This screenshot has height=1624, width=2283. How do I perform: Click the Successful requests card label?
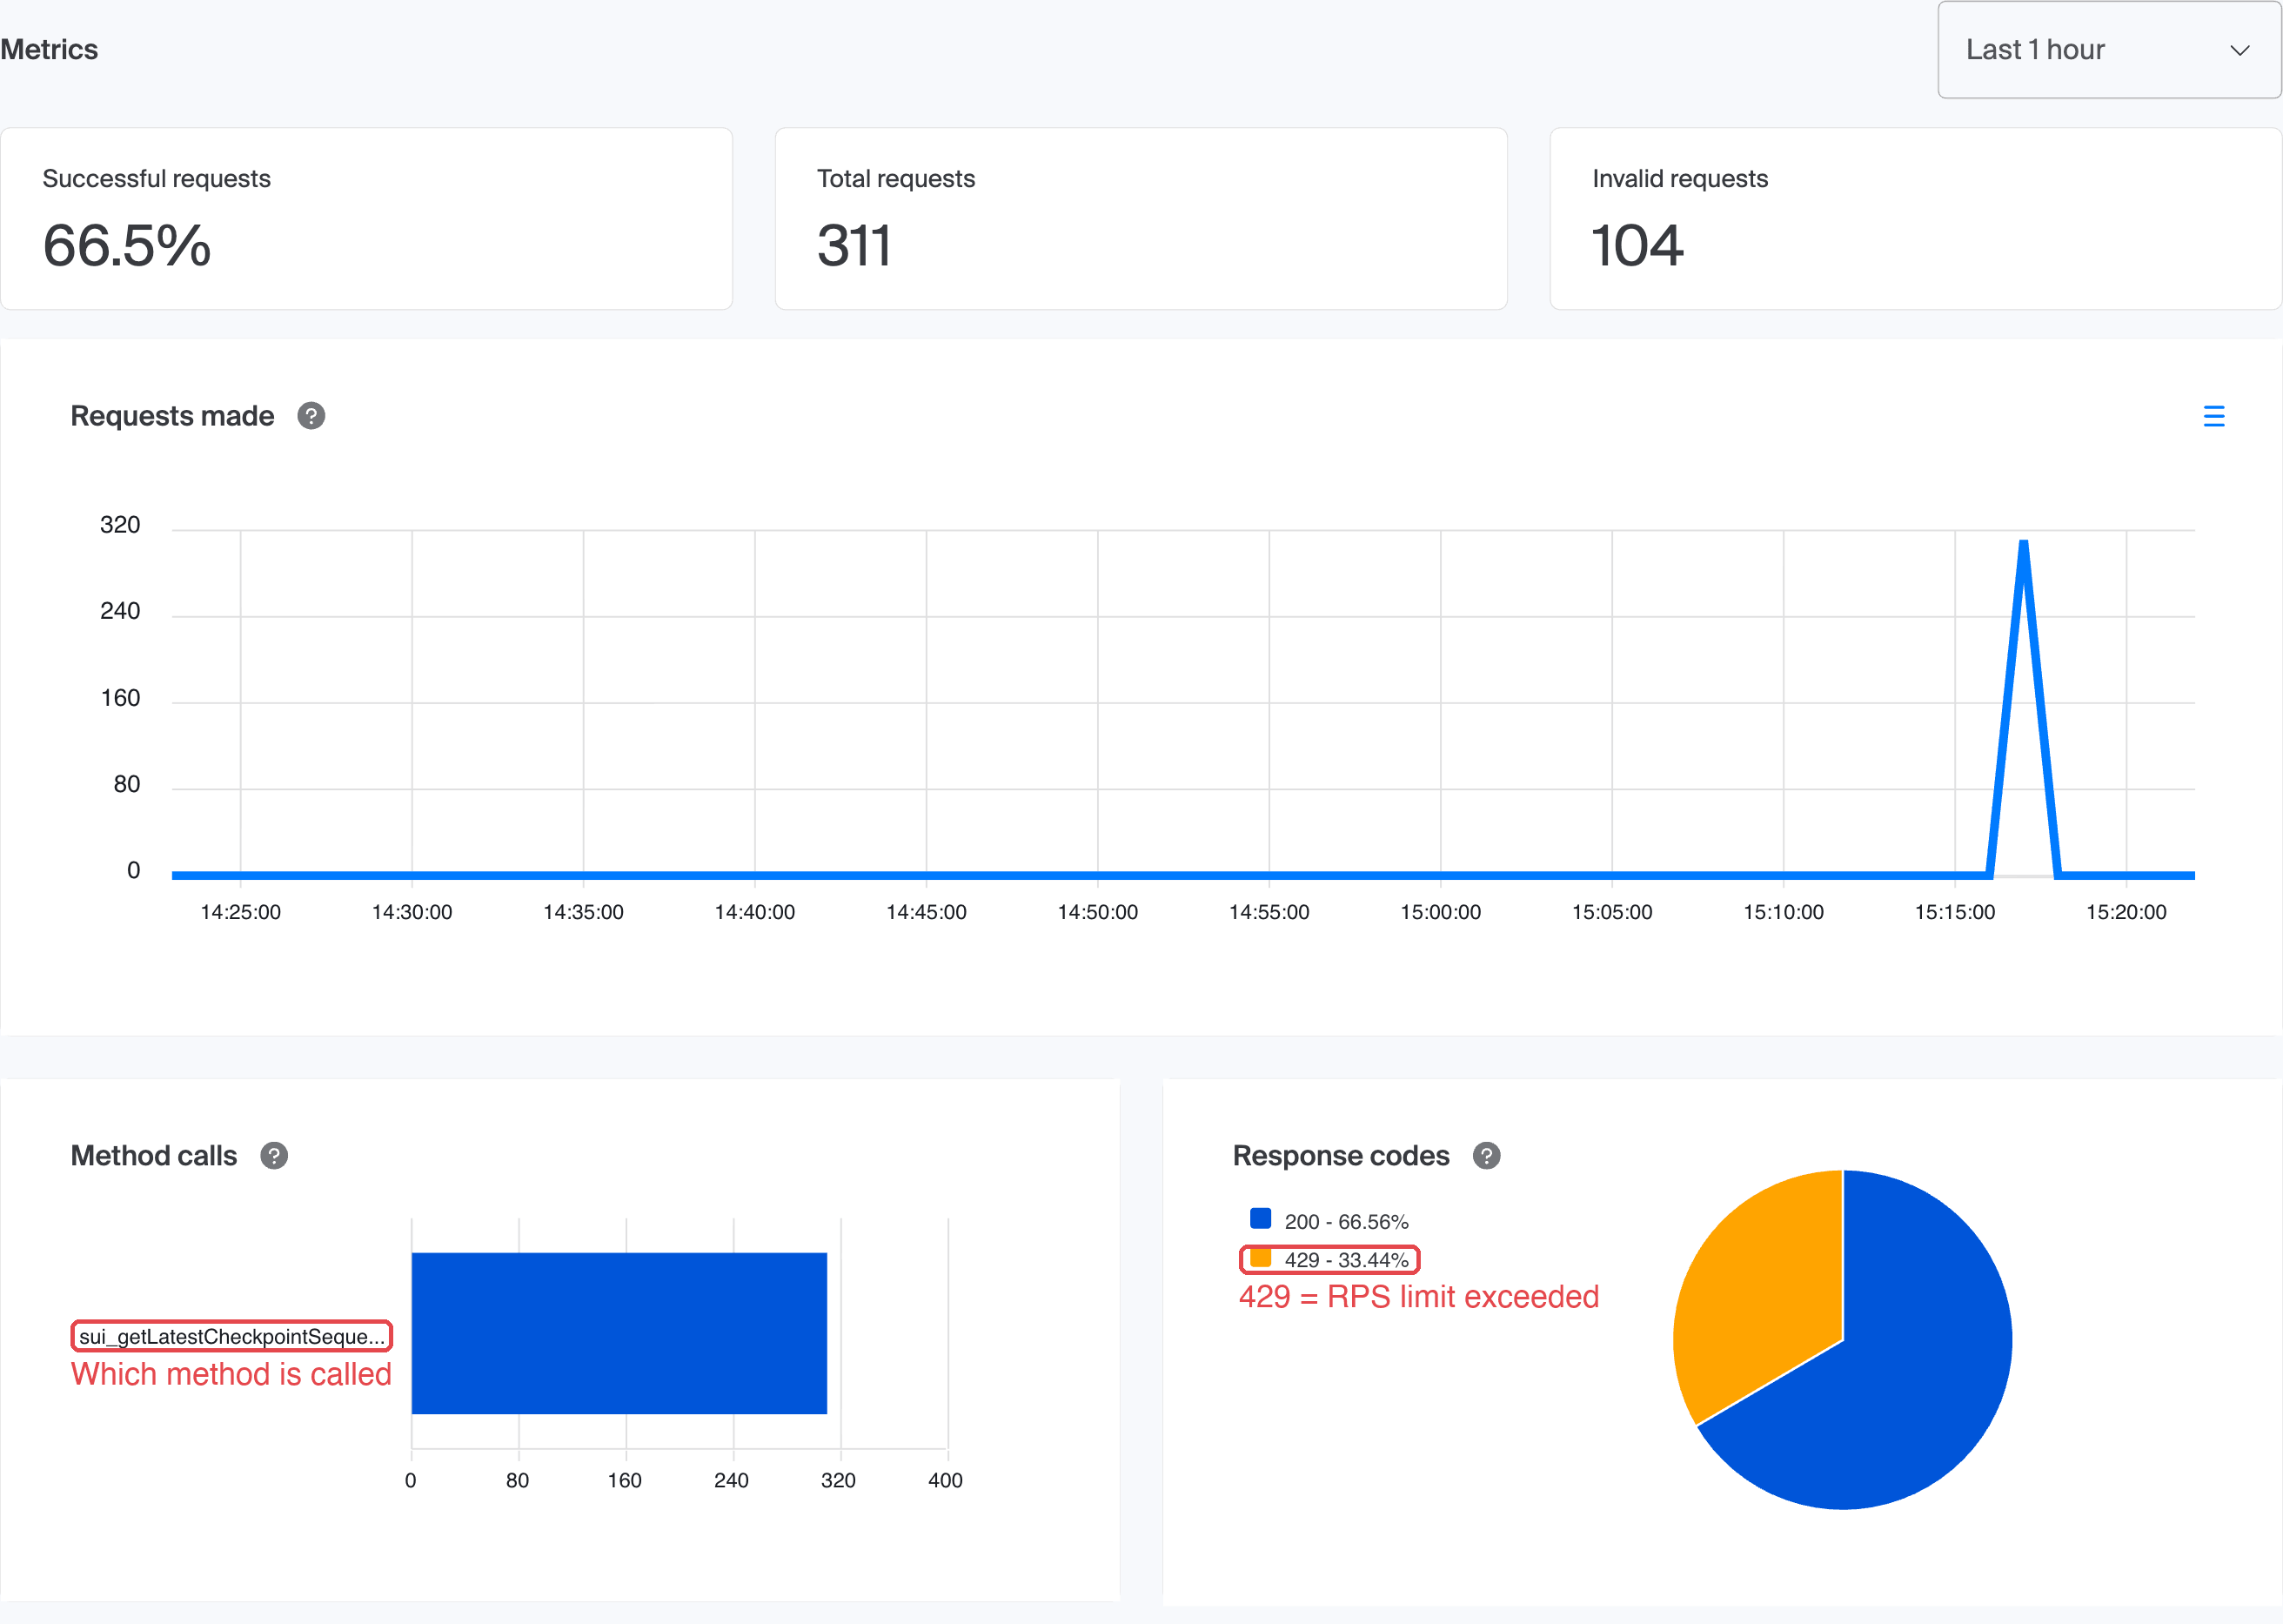pos(156,179)
